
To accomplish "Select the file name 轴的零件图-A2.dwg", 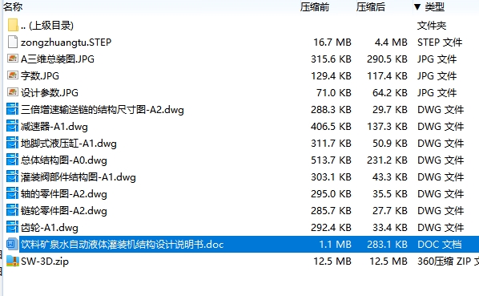I will click(64, 193).
